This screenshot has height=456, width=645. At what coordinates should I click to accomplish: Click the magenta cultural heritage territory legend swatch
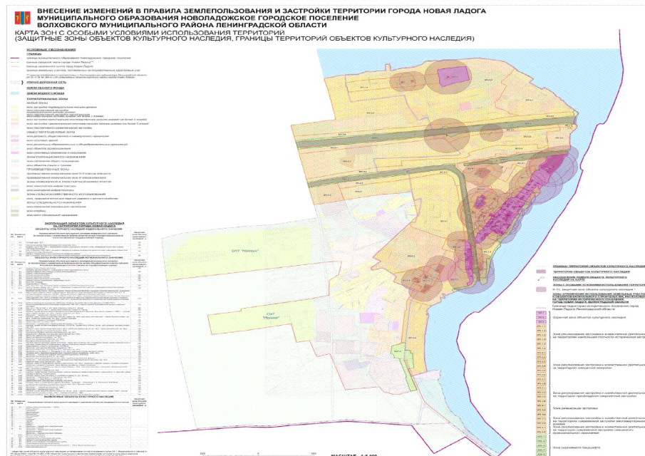tap(542, 271)
